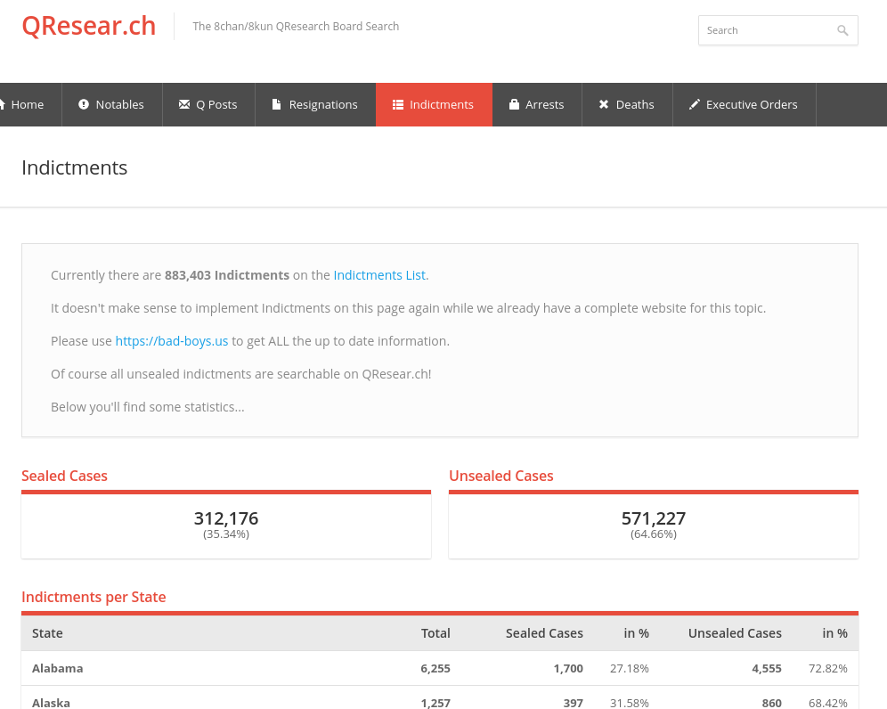Click the State column header
Viewport: 887px width, 709px height.
point(47,633)
